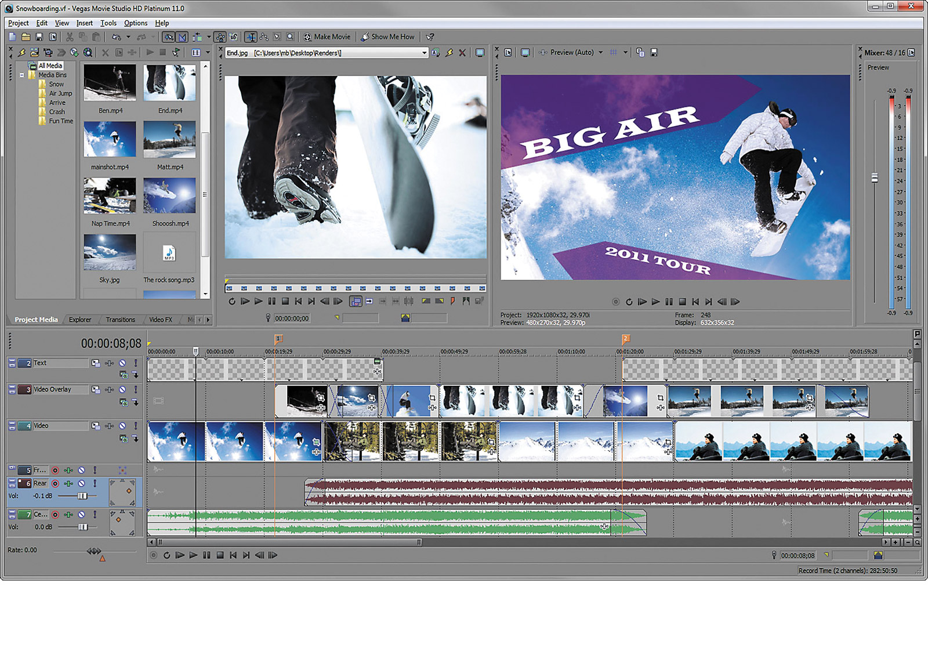
Task: Click the stop button in video preview
Action: click(682, 302)
